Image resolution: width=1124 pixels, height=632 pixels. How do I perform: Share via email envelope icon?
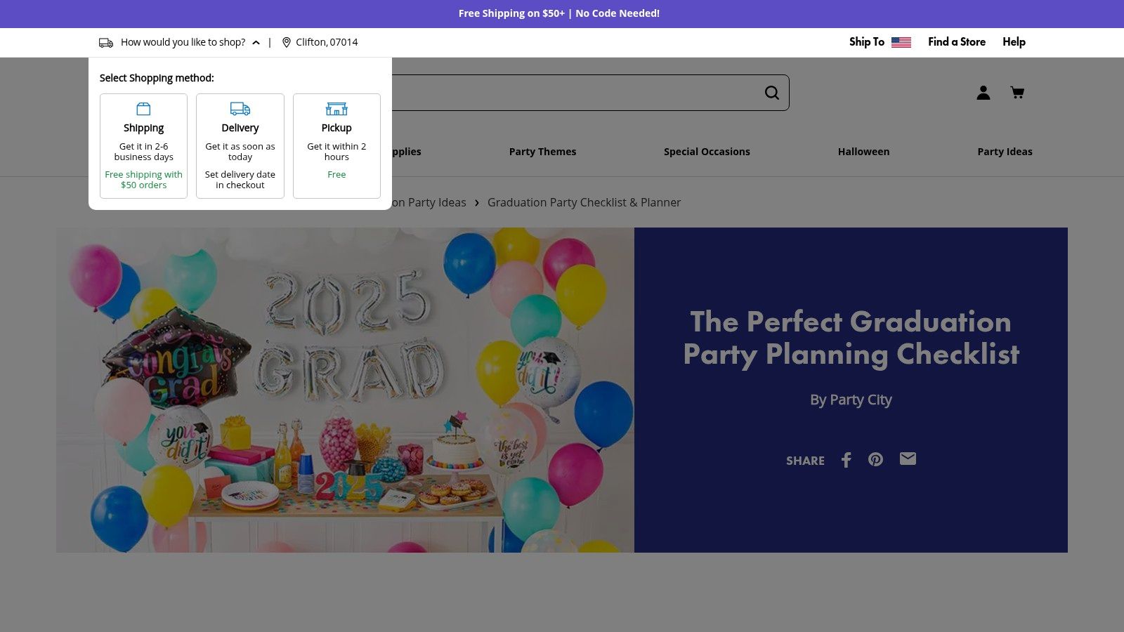point(908,459)
